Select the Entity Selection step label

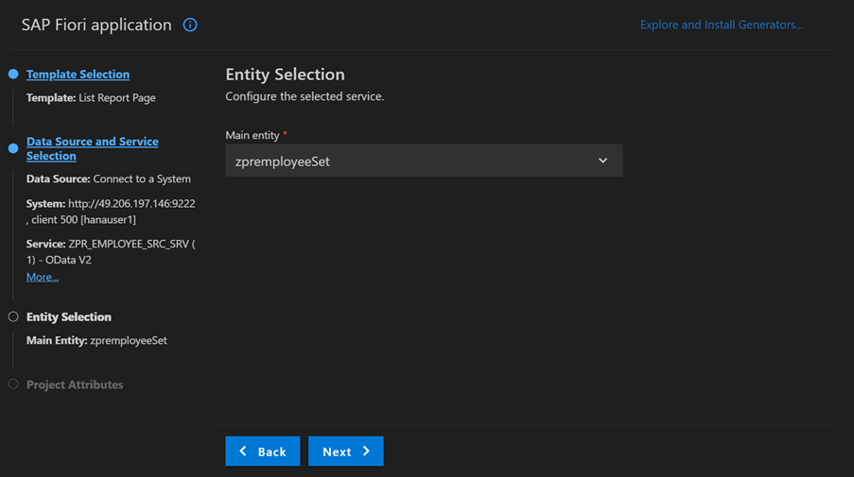click(x=69, y=316)
